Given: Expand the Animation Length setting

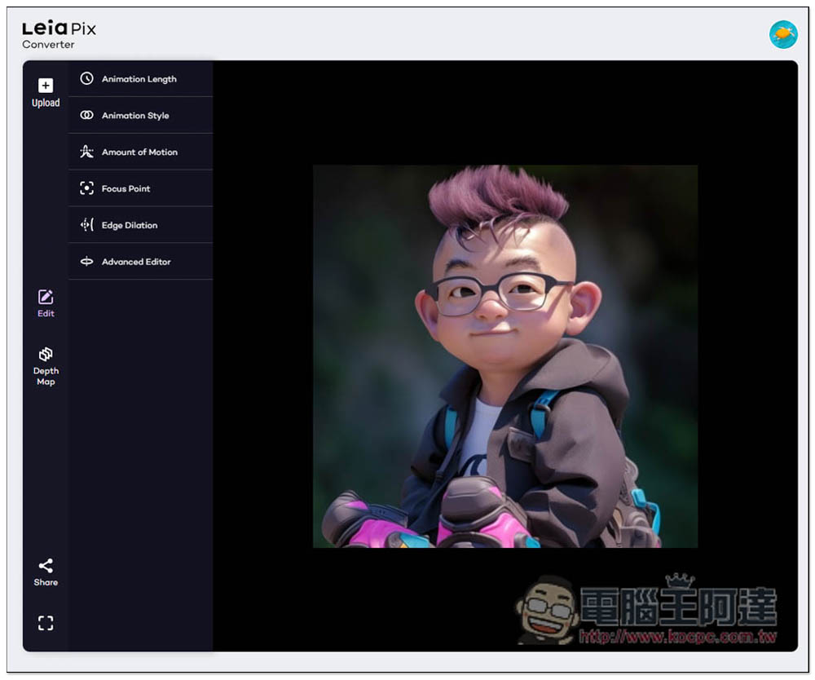Looking at the screenshot, I should (139, 79).
